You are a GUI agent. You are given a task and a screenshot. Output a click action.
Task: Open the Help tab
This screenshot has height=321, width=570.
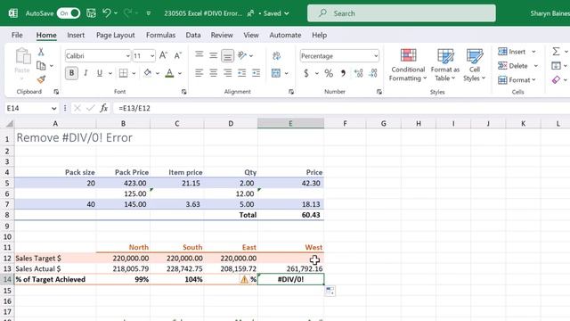pyautogui.click(x=319, y=36)
